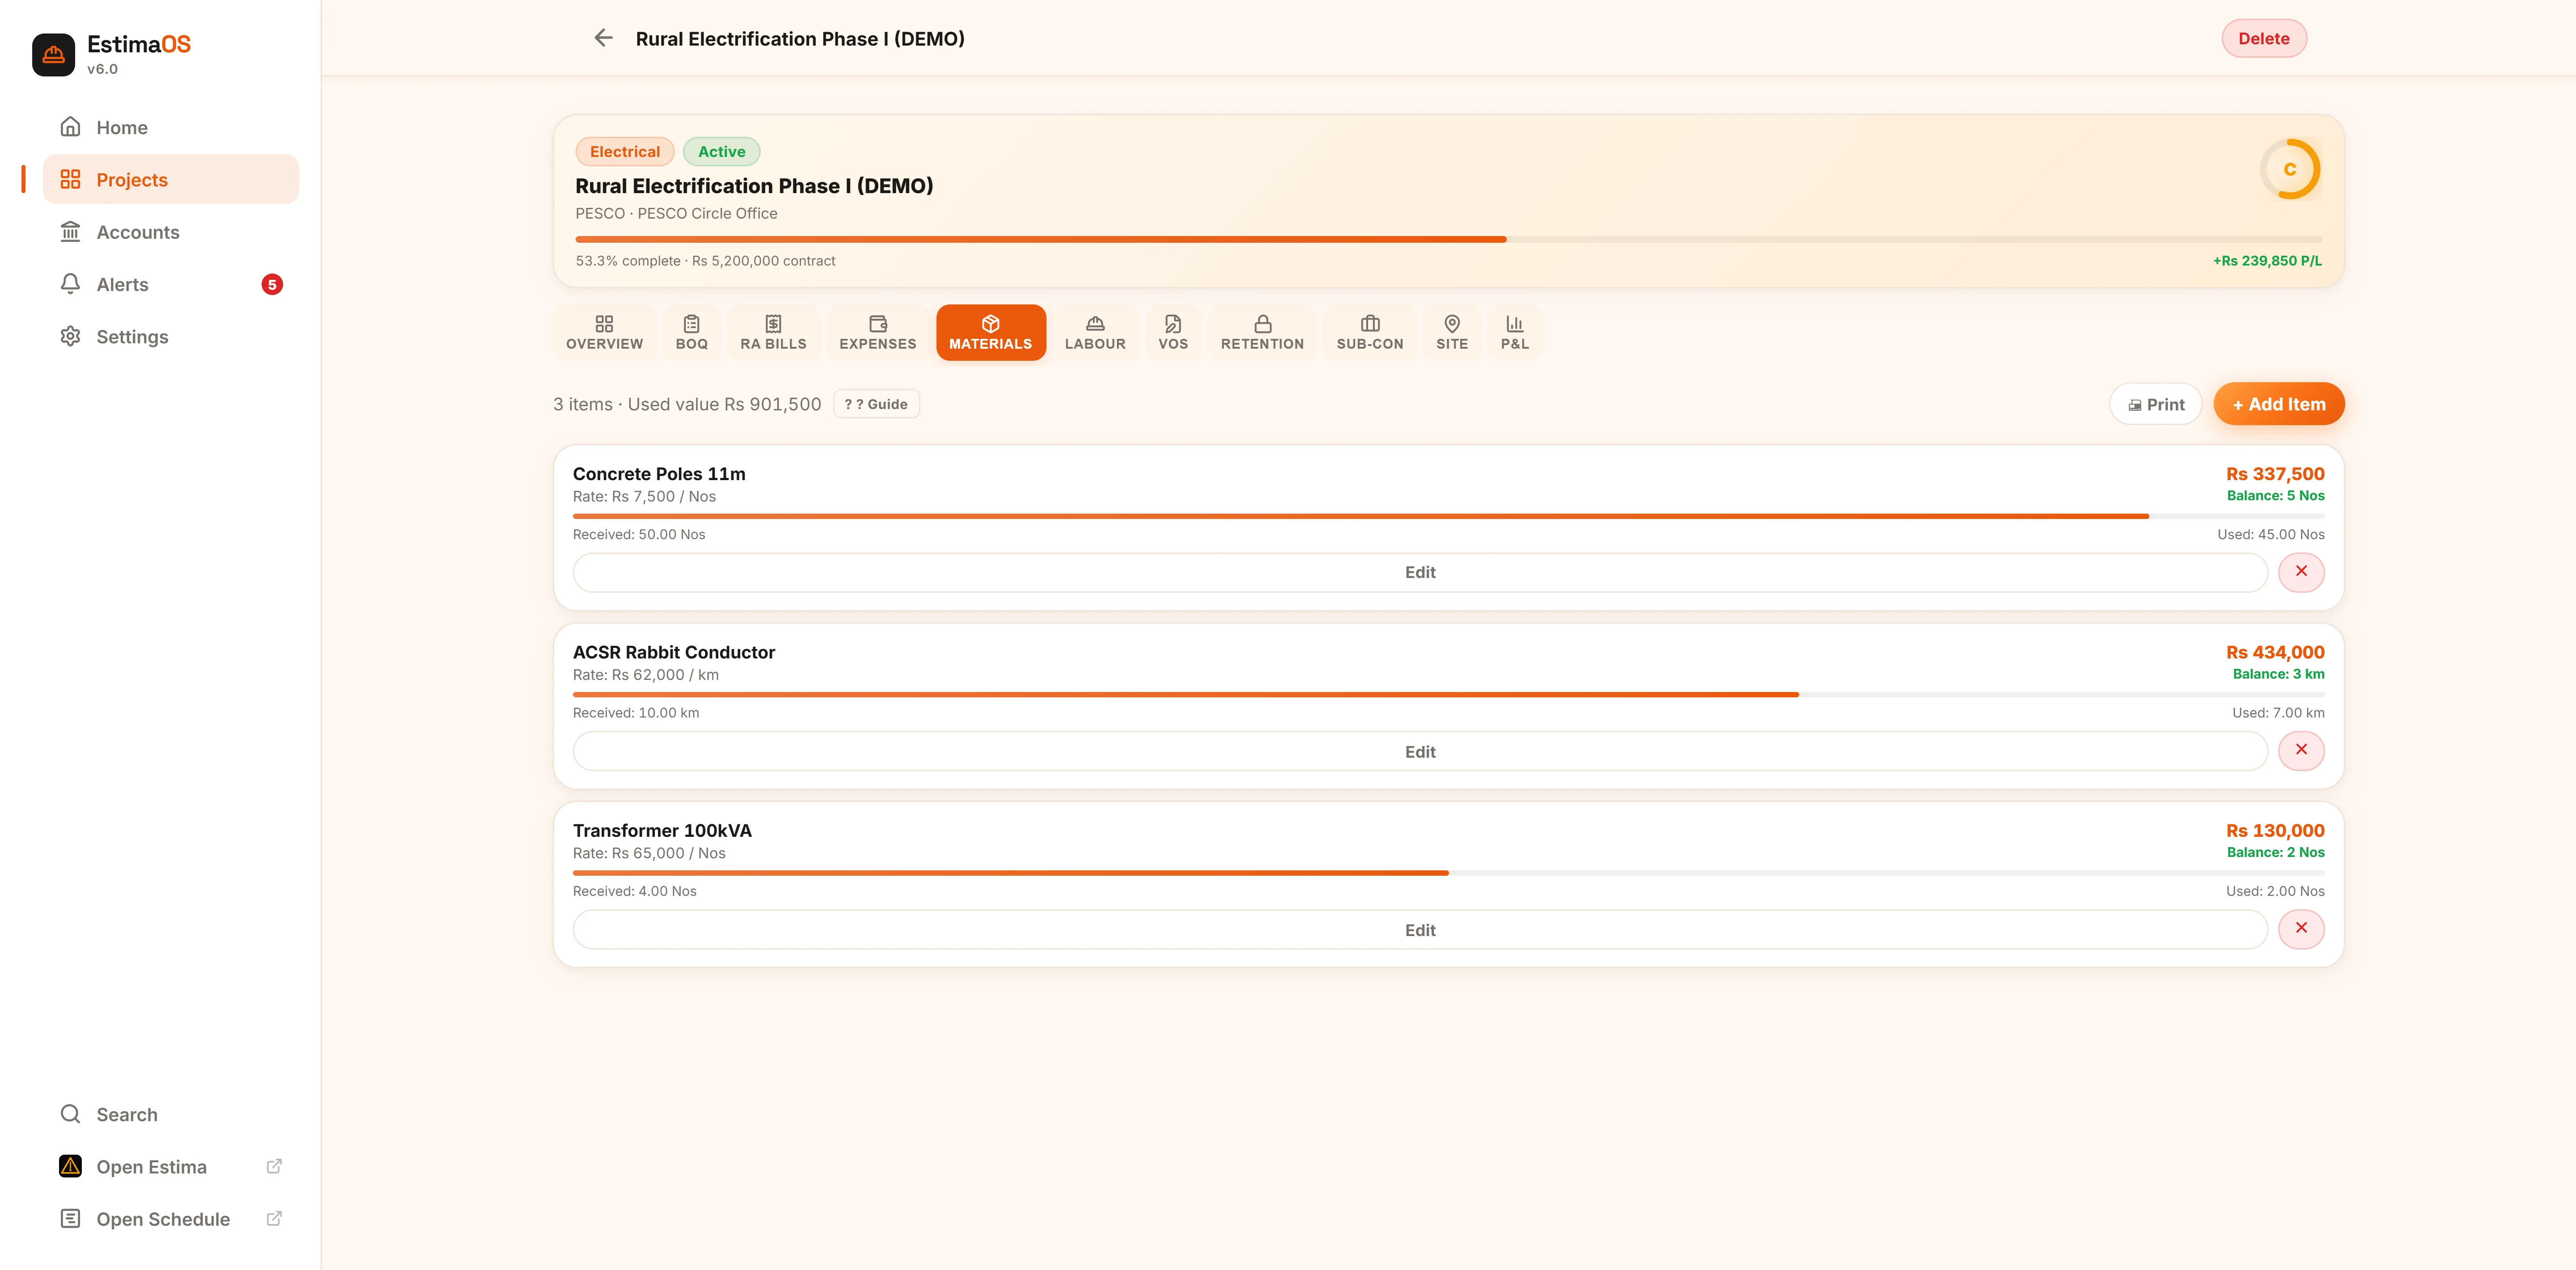
Task: Click external-link icon beside Open Schedule
Action: coord(274,1218)
